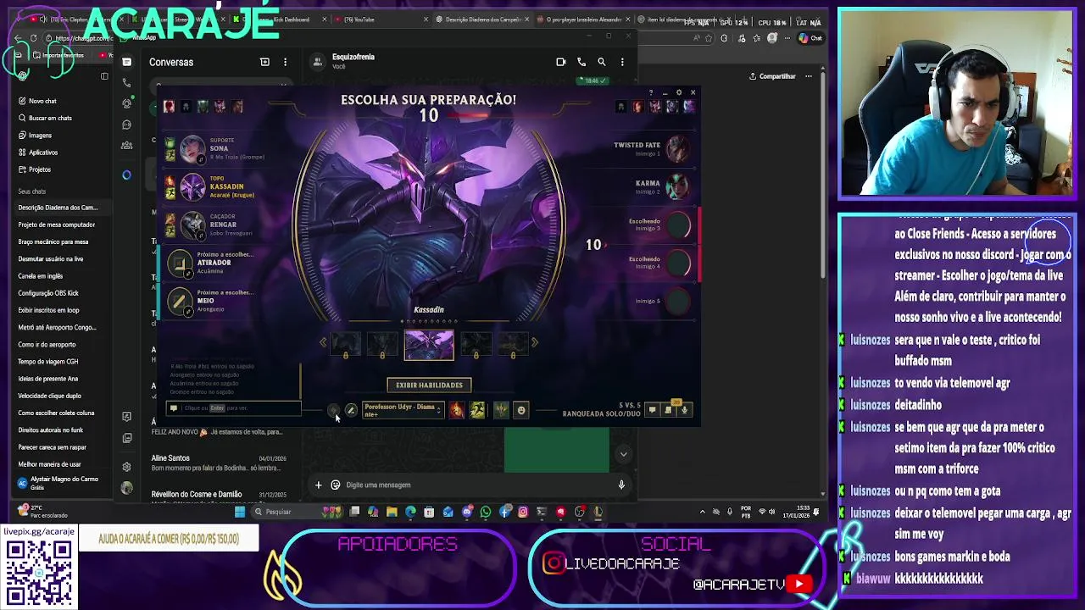This screenshot has height=610, width=1085.
Task: Jump to latest message chevron
Action: [623, 454]
